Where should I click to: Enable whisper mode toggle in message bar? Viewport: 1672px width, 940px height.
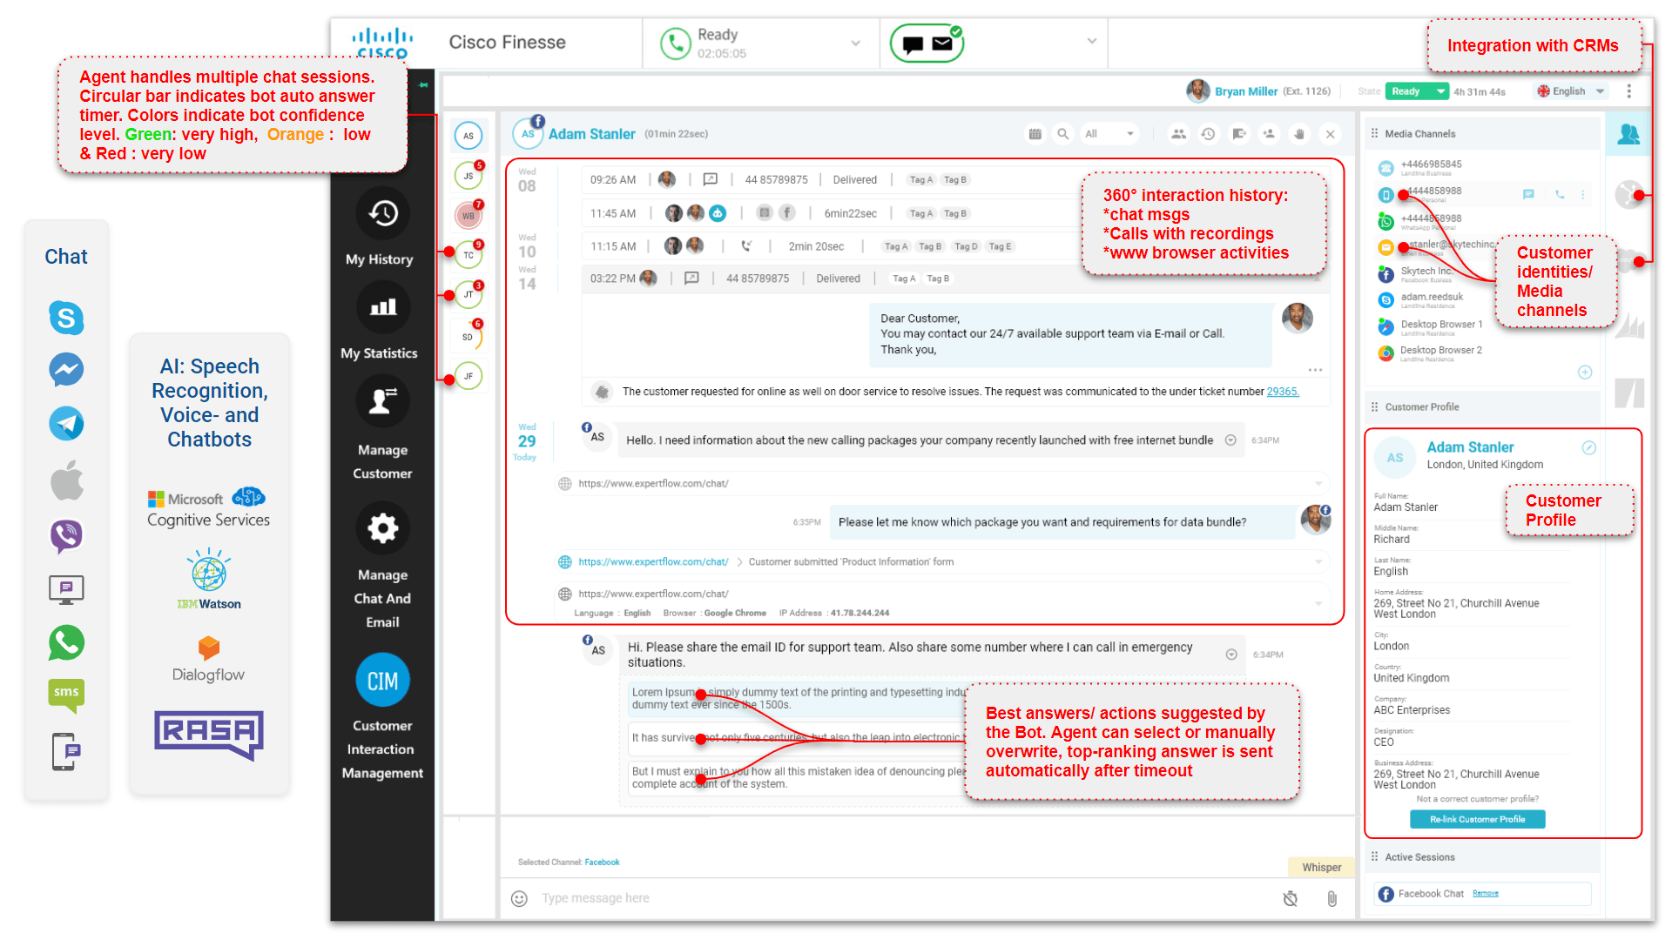pos(1320,865)
